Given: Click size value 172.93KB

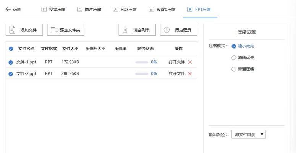Looking at the screenshot, I should pyautogui.click(x=70, y=62).
